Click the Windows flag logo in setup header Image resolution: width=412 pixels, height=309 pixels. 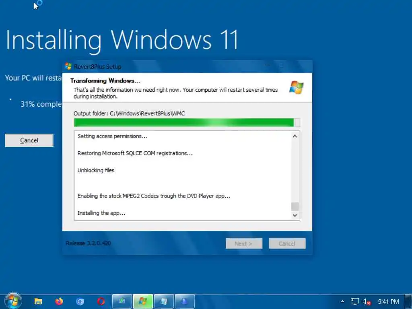point(297,87)
